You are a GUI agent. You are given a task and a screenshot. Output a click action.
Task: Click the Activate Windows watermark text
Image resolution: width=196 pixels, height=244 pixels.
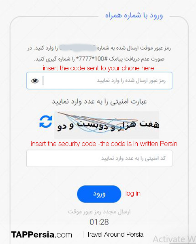(x=175, y=239)
